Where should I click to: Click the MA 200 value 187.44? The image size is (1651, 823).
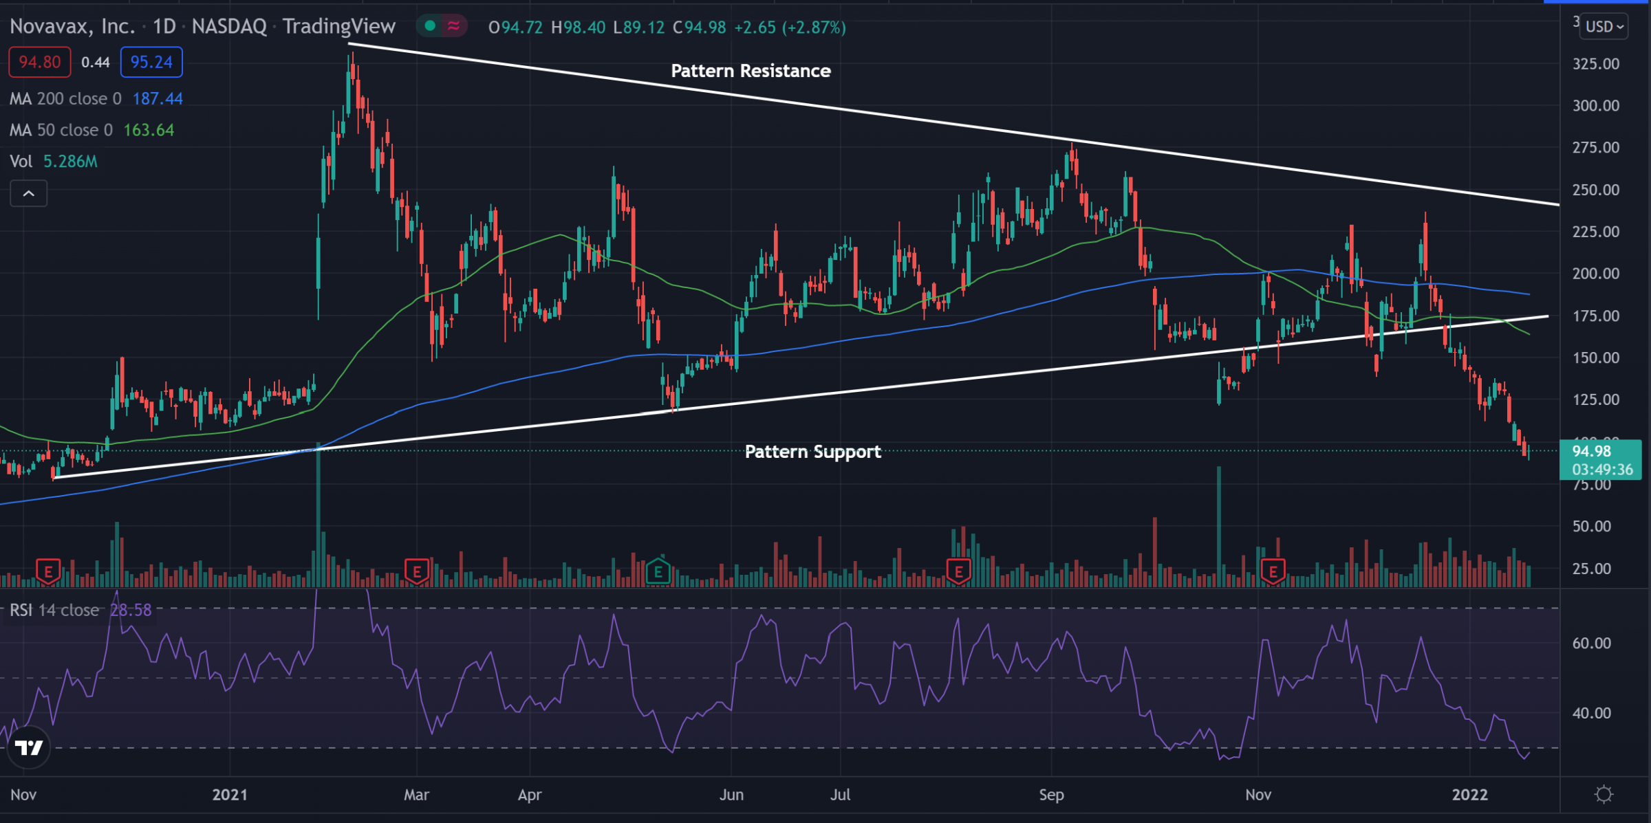tap(158, 99)
